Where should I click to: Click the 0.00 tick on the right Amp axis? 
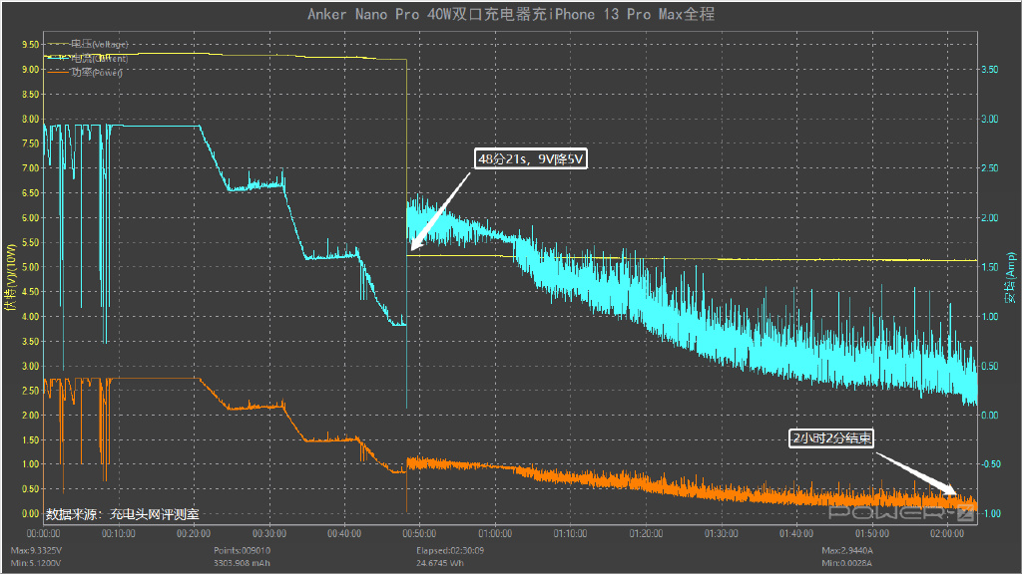[989, 416]
